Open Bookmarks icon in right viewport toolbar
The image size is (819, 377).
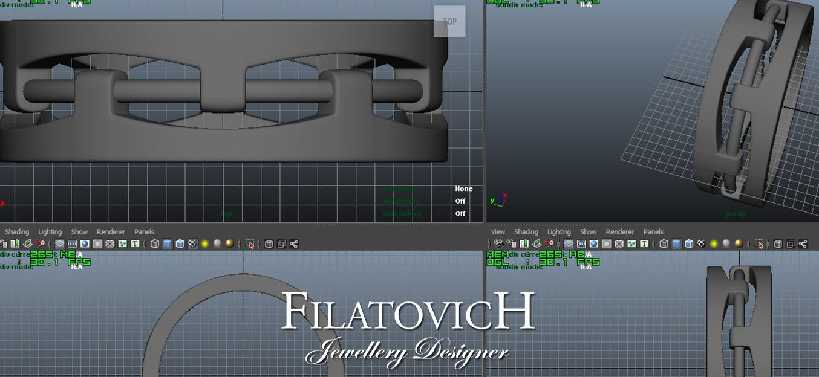tap(524, 243)
